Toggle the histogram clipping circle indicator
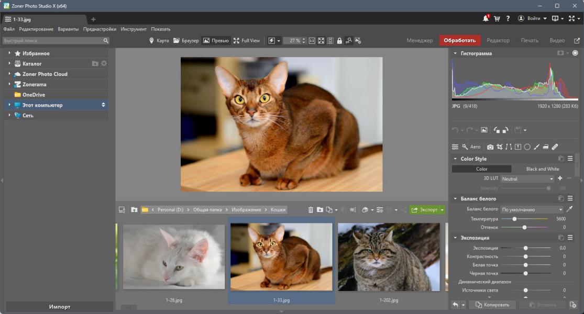The height and width of the screenshot is (314, 584). 575,53
